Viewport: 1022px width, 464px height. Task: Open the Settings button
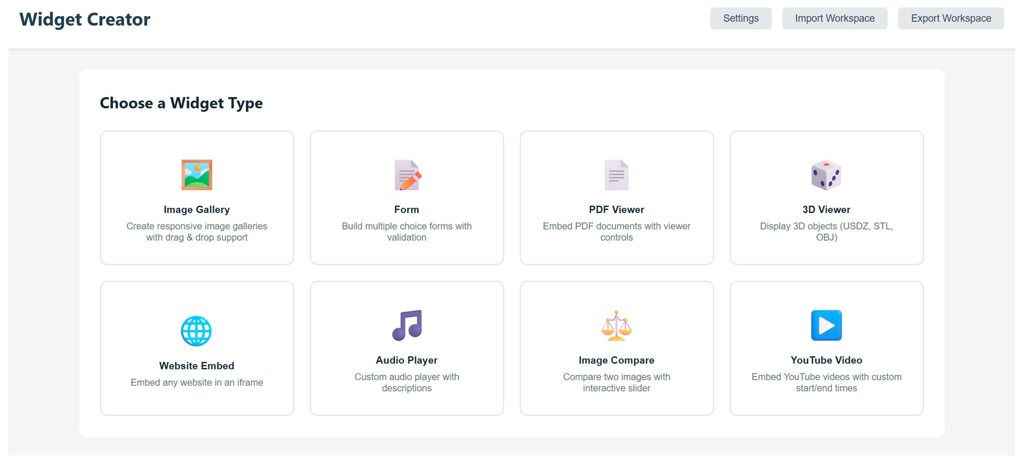(741, 18)
